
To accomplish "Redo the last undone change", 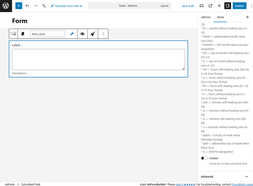I will click(x=35, y=6).
